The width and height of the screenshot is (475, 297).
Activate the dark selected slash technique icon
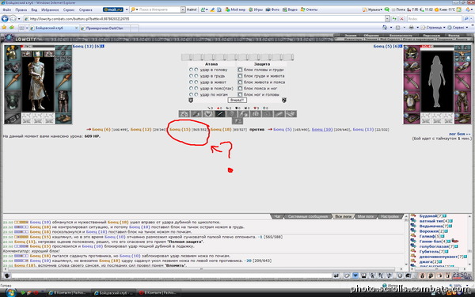219,114
